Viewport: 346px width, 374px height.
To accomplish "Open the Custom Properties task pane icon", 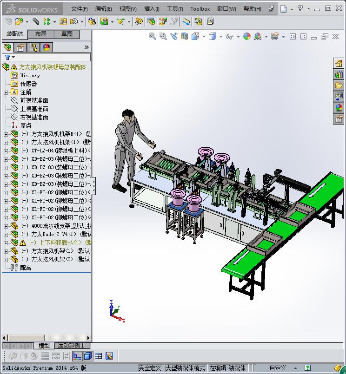I will coord(339,118).
